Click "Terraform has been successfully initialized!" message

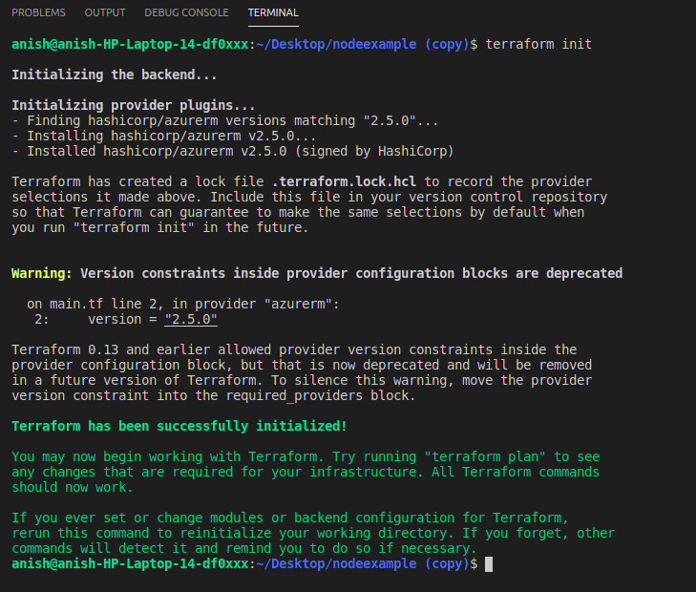179,426
